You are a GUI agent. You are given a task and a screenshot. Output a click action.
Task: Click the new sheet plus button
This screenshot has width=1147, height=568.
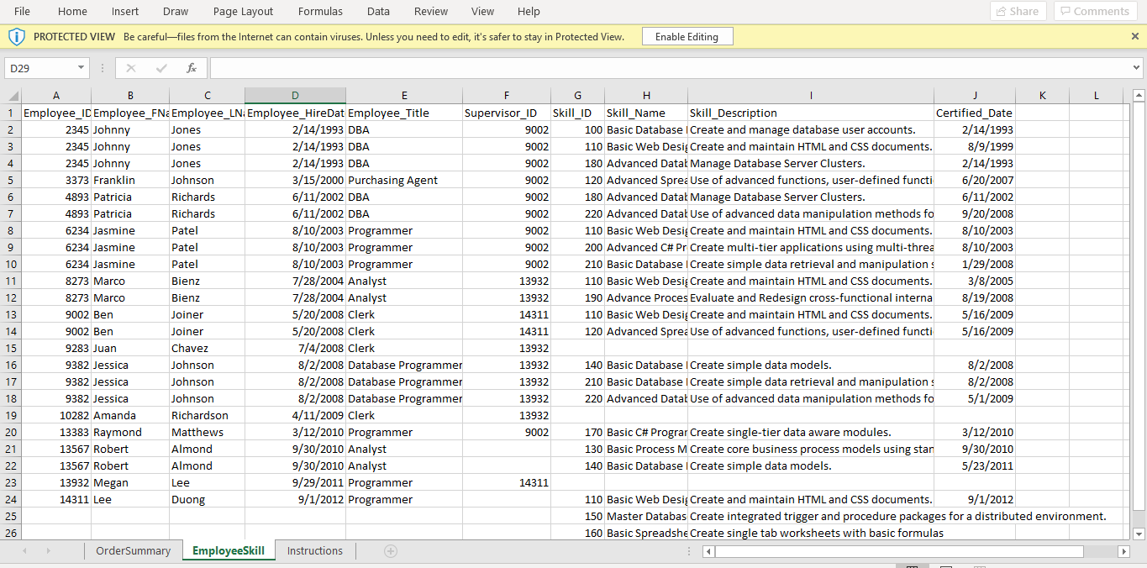(390, 550)
